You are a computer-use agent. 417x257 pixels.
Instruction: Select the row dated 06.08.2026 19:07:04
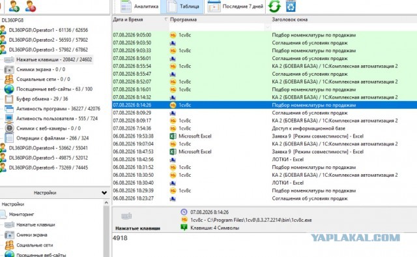265,144
